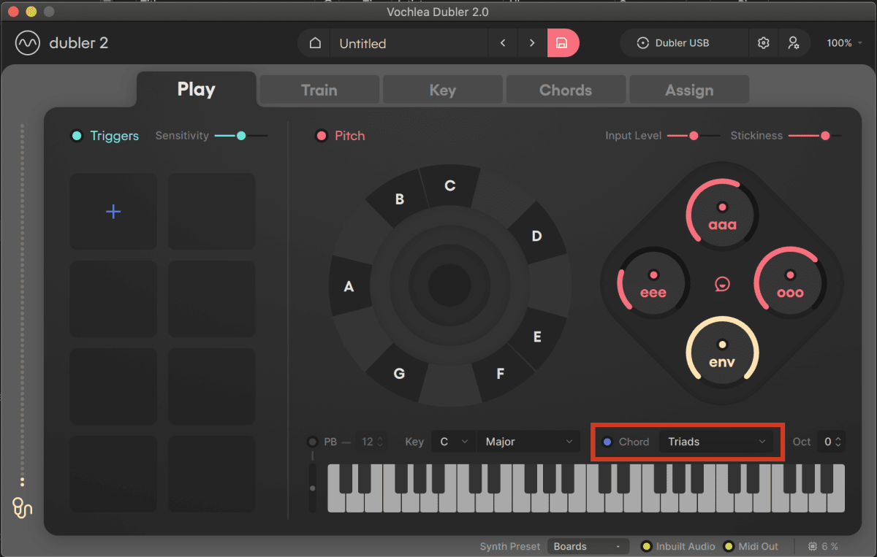Adjust the Sensitivity slider
The height and width of the screenshot is (557, 877).
241,135
